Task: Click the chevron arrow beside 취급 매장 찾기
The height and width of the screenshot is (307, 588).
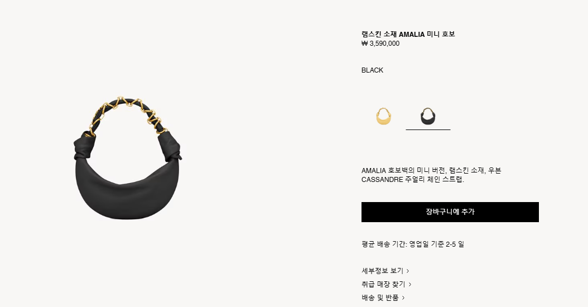Action: click(410, 285)
